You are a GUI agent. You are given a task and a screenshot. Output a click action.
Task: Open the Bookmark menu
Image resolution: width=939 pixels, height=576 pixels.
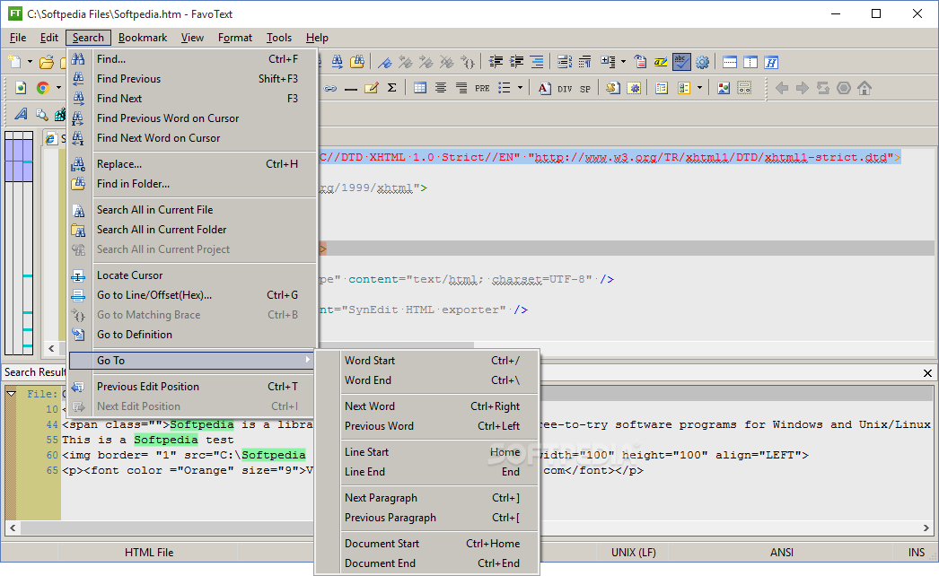pyautogui.click(x=143, y=38)
